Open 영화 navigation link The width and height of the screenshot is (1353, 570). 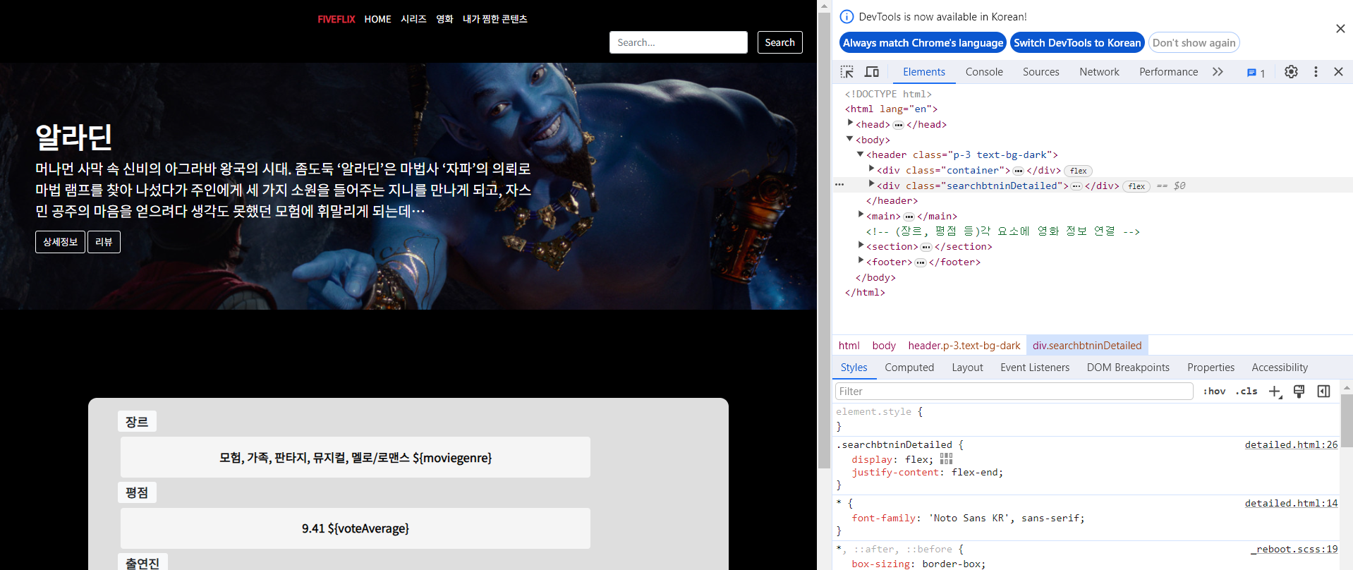coord(444,19)
